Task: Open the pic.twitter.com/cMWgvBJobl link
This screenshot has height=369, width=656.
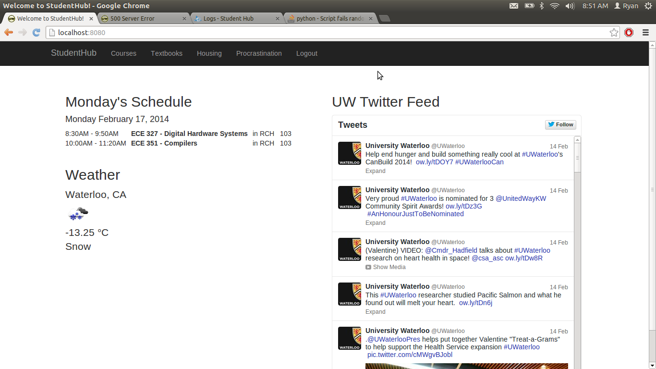Action: click(410, 355)
